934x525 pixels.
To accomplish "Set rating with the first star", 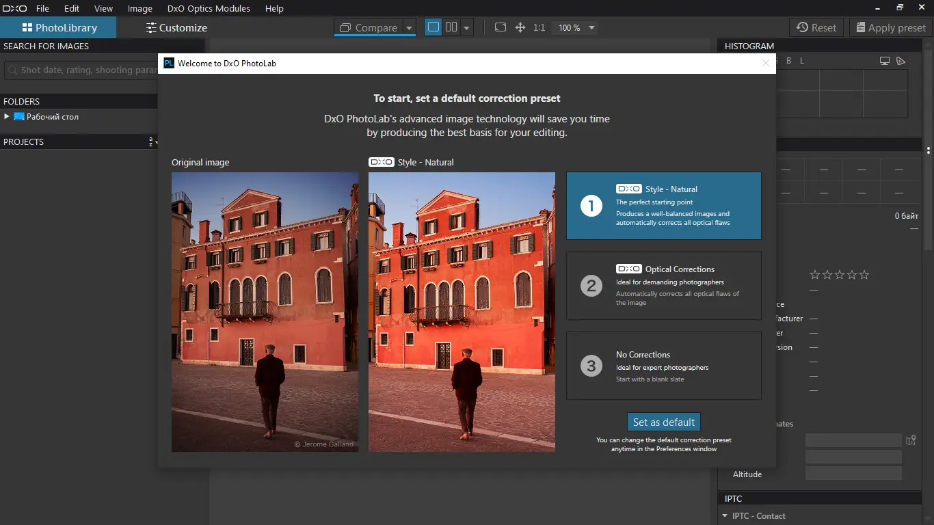I will coord(815,275).
